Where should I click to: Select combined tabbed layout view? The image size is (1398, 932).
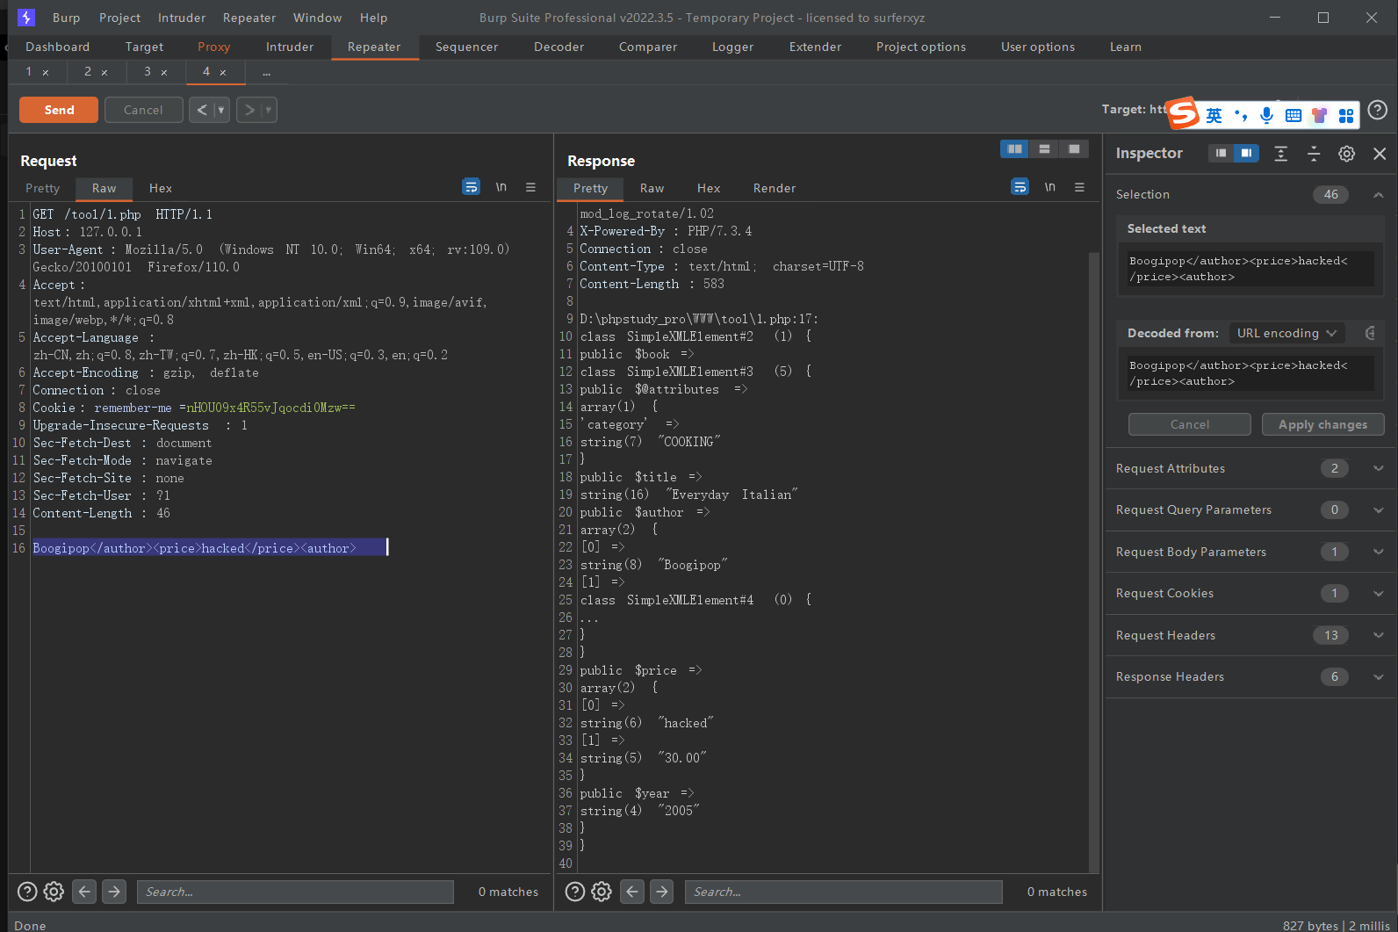tap(1074, 149)
